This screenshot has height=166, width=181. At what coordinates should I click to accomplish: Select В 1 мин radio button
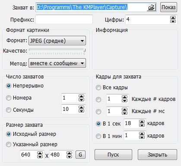(98, 136)
